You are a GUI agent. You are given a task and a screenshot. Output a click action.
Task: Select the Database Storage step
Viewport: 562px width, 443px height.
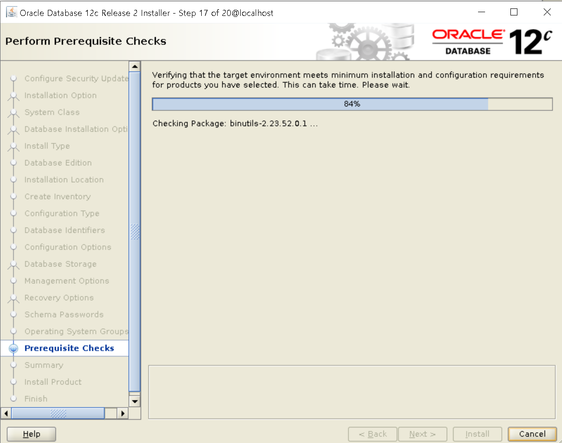point(60,263)
